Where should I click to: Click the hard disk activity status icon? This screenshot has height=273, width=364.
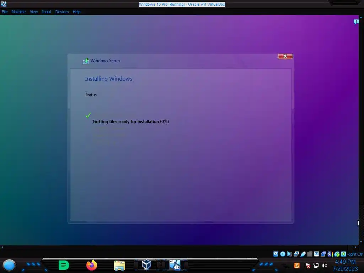click(x=275, y=254)
